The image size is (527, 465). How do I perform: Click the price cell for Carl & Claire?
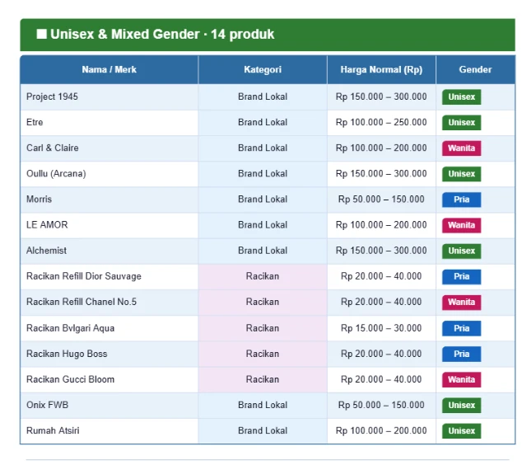(381, 148)
